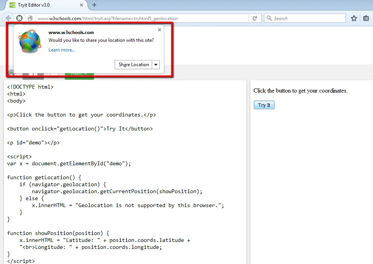Click the 'function showPosition(position) {' line
This screenshot has height=264, width=373.
coord(58,233)
